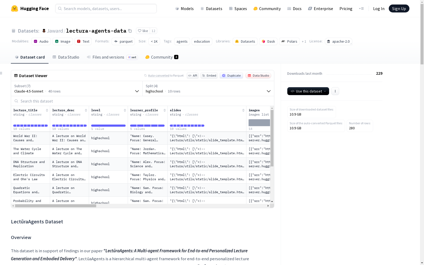
Task: Sort the learner_profile column
Action: pyautogui.click(x=165, y=110)
